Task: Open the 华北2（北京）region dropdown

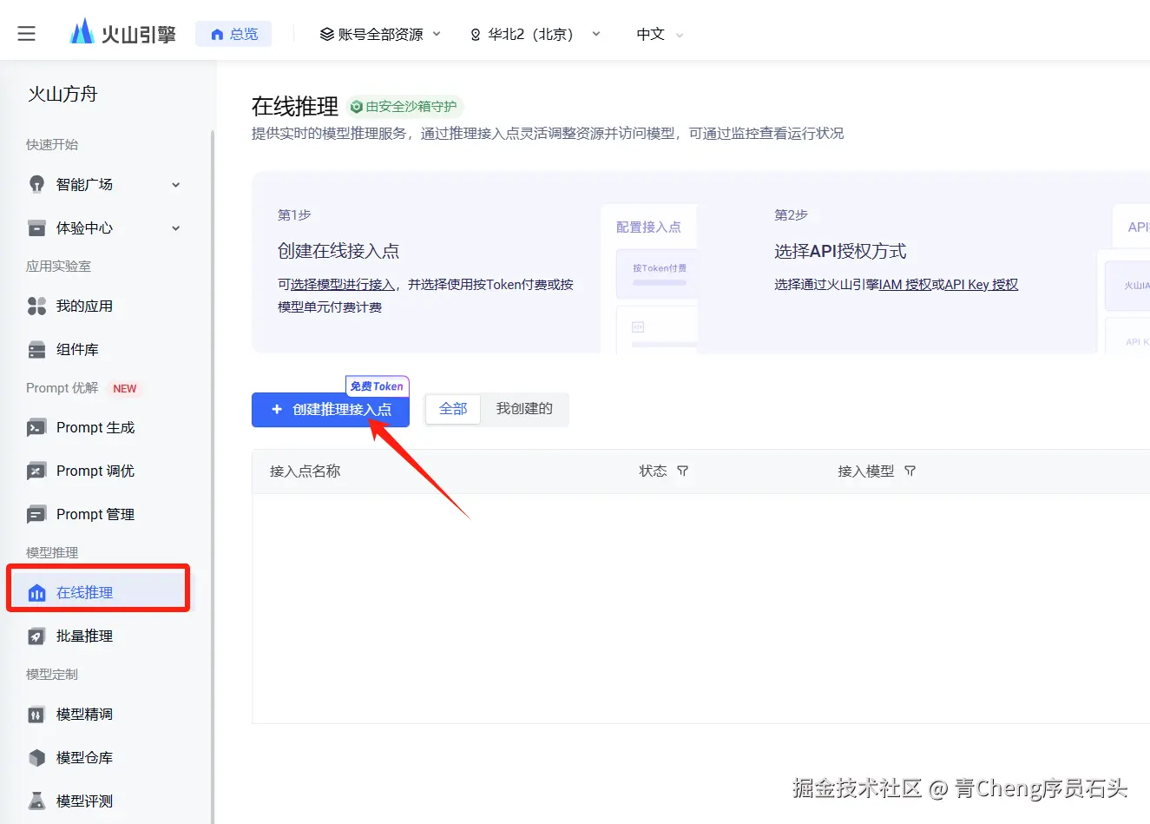Action: tap(535, 34)
